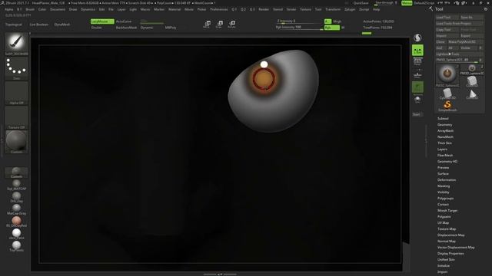The width and height of the screenshot is (492, 276).
Task: Toggle the Rgb channel button
Action: 331,28
